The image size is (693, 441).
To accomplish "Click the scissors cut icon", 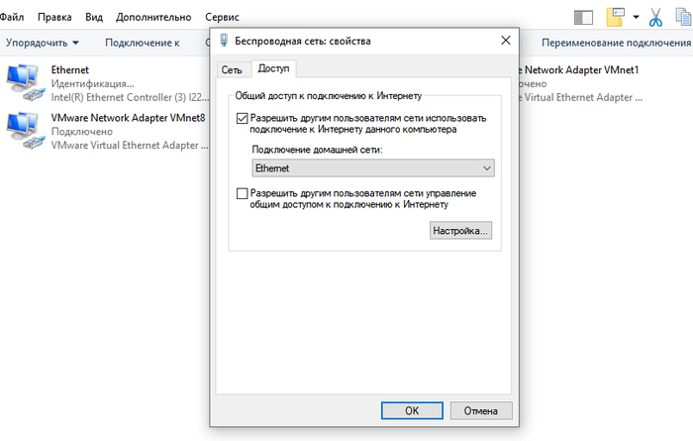I will [655, 17].
